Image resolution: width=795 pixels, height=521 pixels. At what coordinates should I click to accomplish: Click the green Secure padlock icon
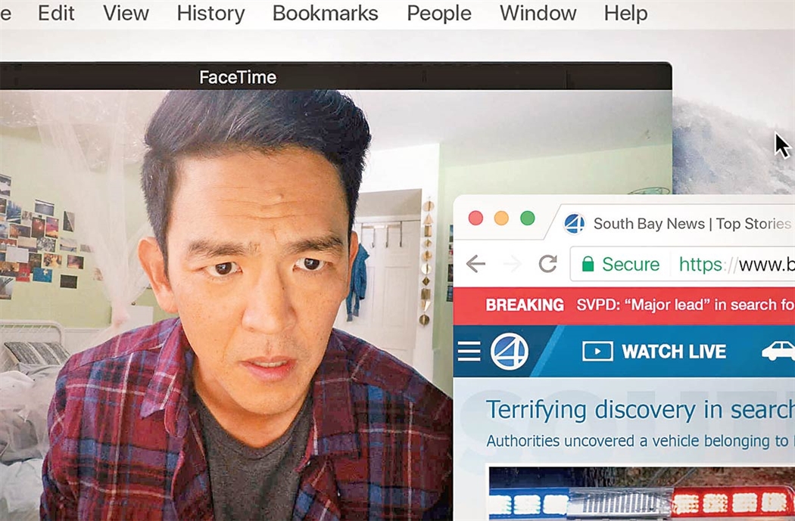[588, 264]
